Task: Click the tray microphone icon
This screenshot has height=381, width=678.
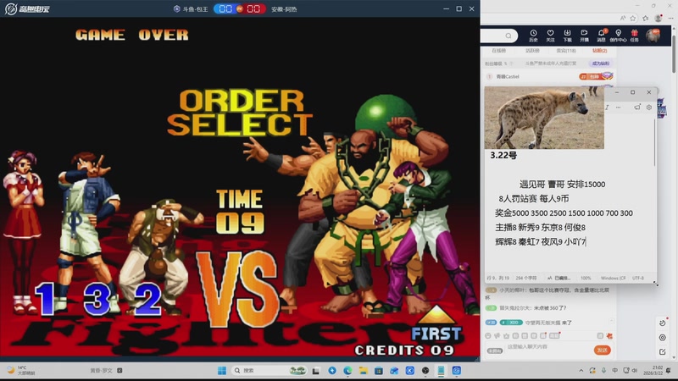Action: pos(603,371)
